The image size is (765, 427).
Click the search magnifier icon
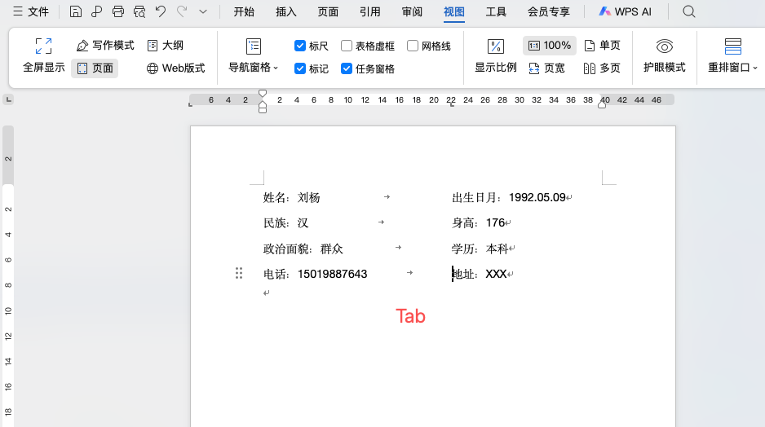(x=689, y=11)
